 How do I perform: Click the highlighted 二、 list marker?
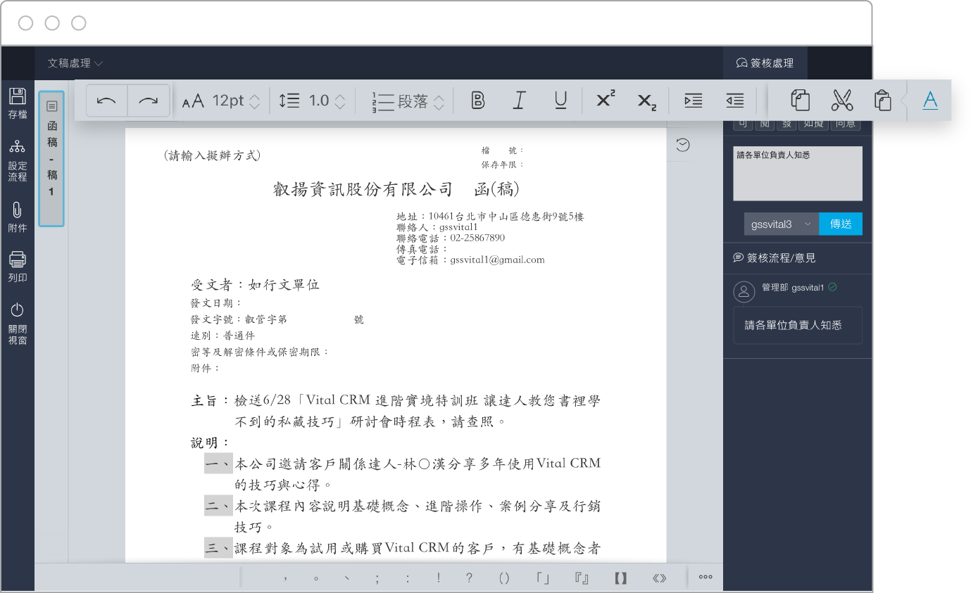218,506
